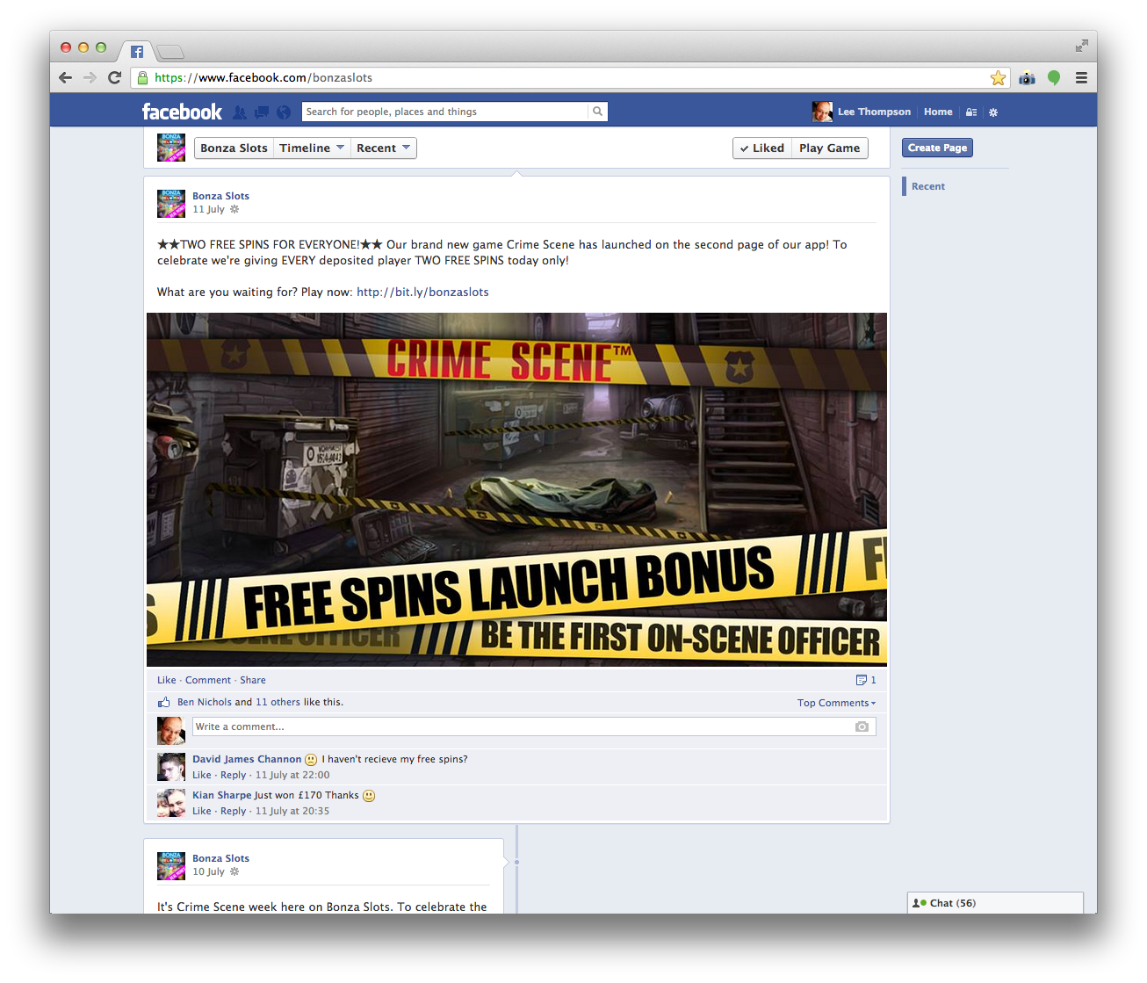Click the browser back arrow
The width and height of the screenshot is (1147, 983).
(66, 77)
